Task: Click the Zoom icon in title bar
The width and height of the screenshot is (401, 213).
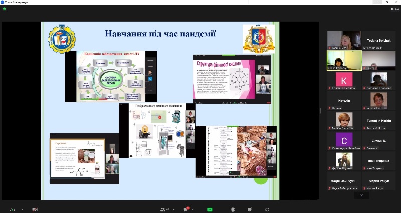Action: tap(3, 2)
